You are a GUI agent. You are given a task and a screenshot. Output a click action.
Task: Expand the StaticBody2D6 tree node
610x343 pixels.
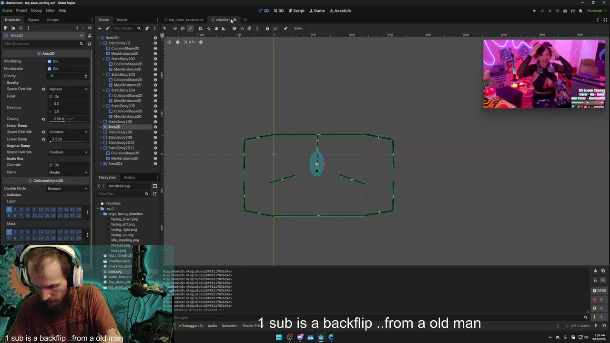click(x=101, y=121)
